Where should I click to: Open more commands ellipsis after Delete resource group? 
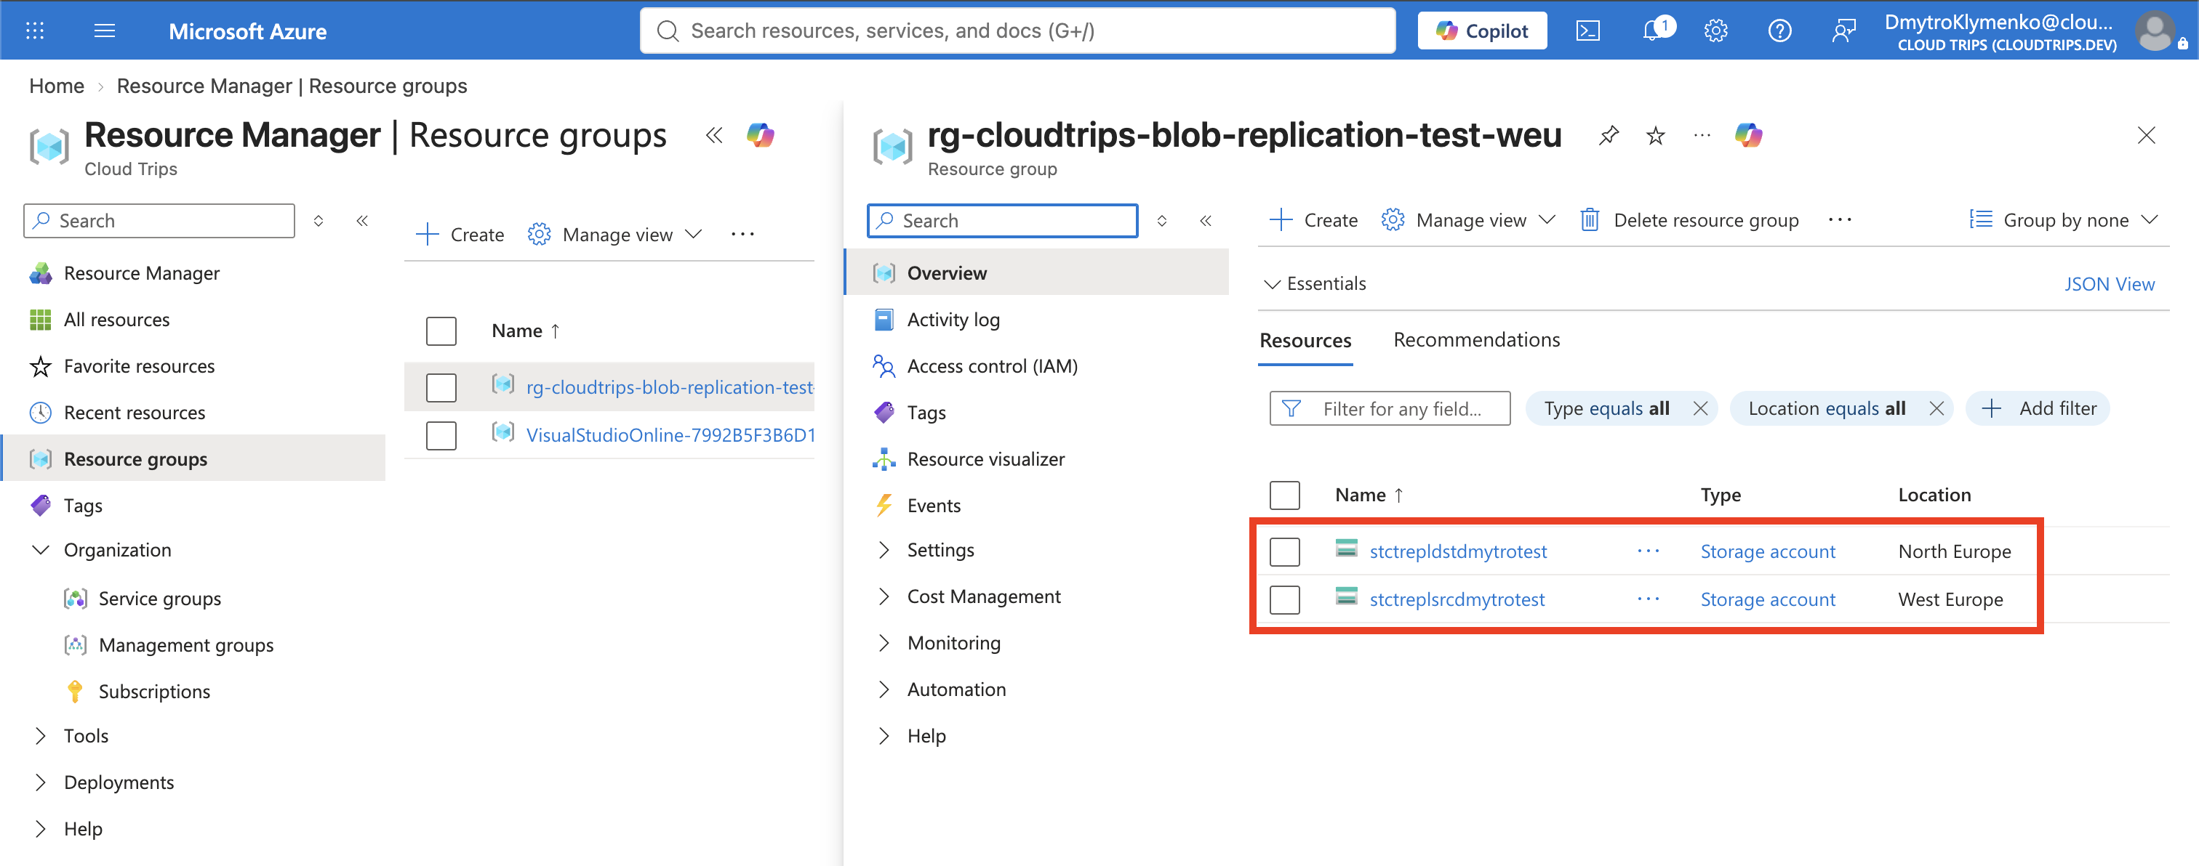pos(1840,219)
